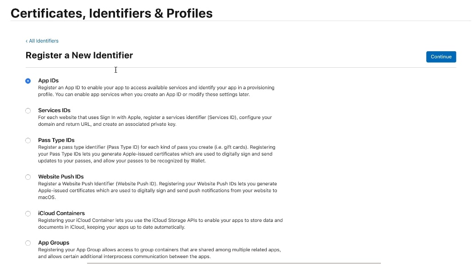Click the Services IDs bold label

coord(54,110)
